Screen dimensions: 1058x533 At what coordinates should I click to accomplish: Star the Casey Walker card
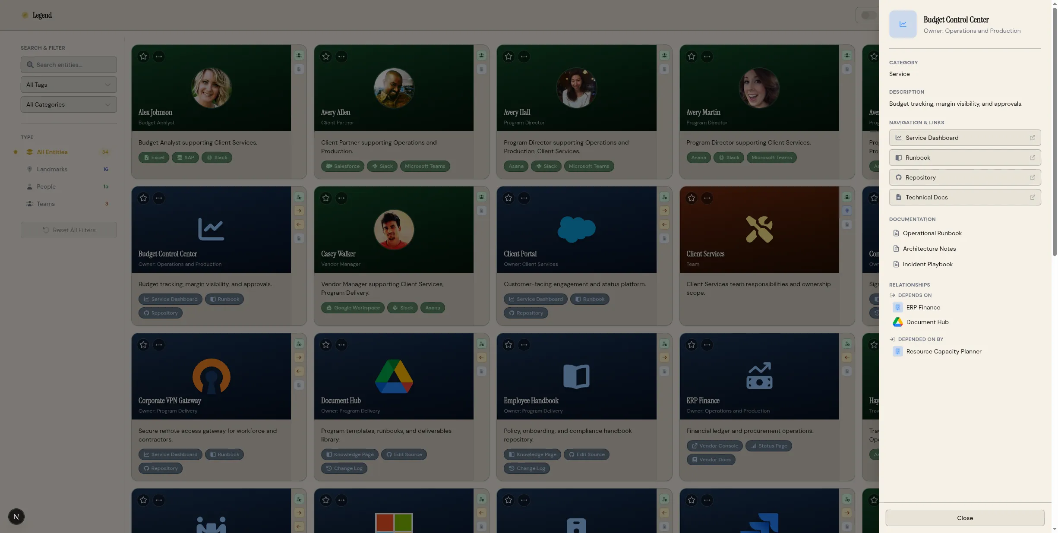tap(326, 198)
